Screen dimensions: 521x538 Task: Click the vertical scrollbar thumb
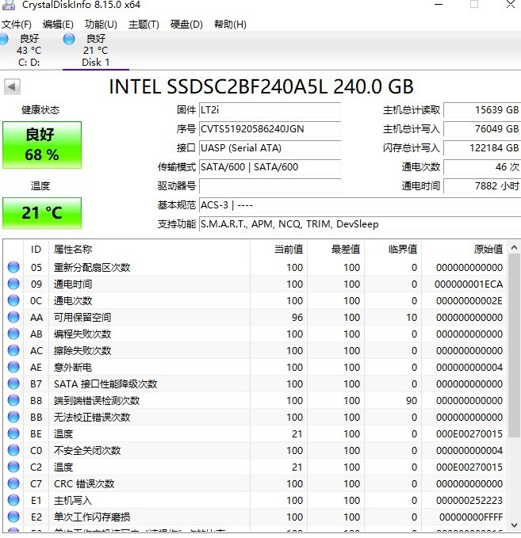point(514,345)
